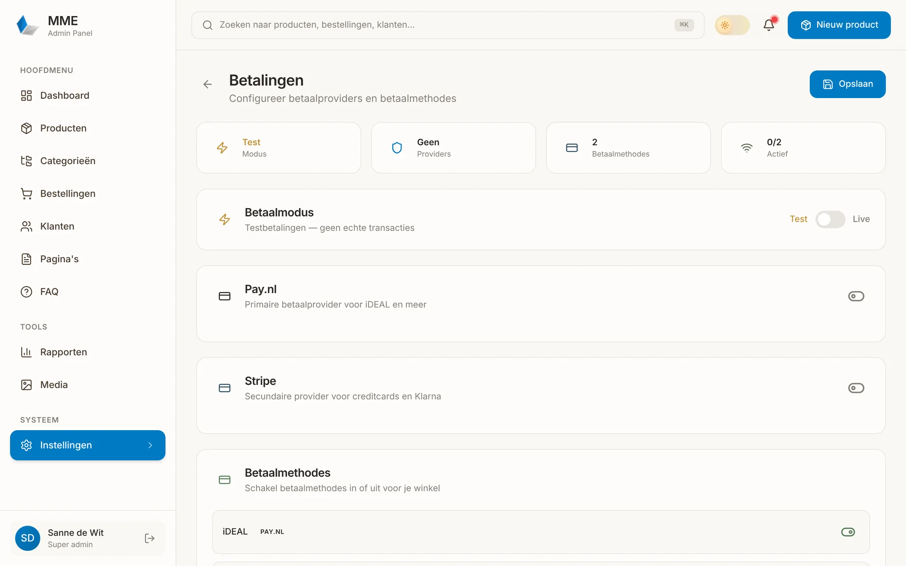The image size is (906, 566).
Task: Open Klanten in the sidebar
Action: (88, 226)
